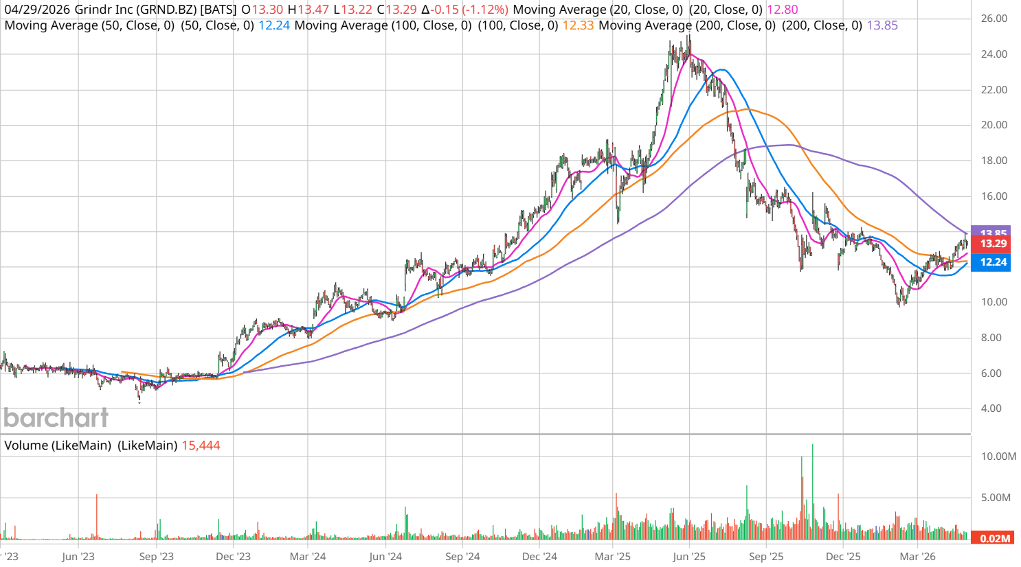Click the 100-day Moving Average value 12.33
The height and width of the screenshot is (567, 1021).
578,25
